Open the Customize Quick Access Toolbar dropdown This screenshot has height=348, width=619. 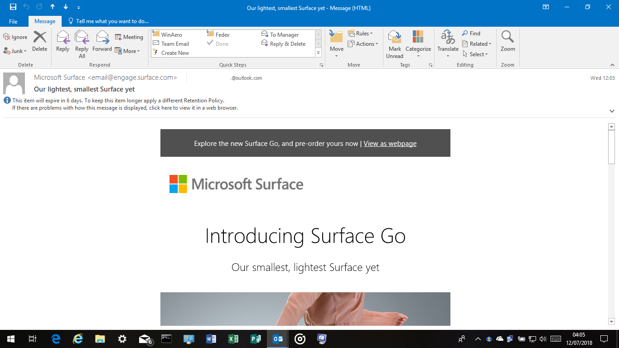(79, 7)
